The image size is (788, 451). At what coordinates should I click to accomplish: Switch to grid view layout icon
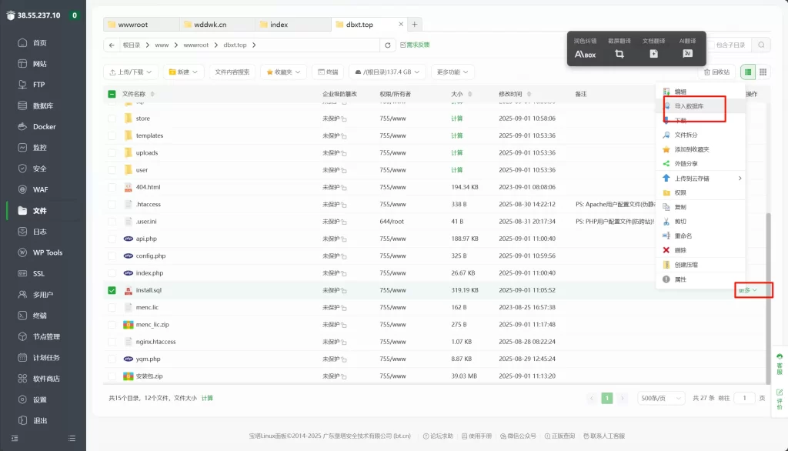(x=763, y=72)
